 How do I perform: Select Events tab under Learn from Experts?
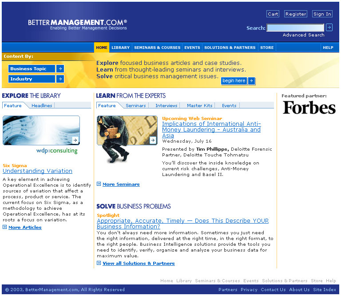pyautogui.click(x=229, y=106)
